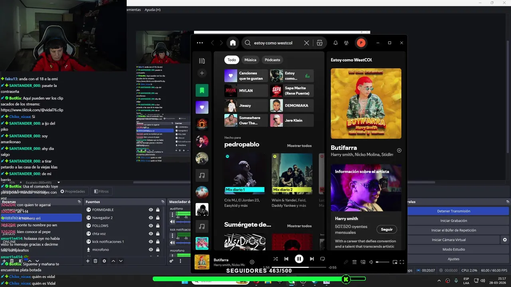Image resolution: width=511 pixels, height=287 pixels.
Task: Follow Harry smith with Seguir
Action: pyautogui.click(x=387, y=229)
